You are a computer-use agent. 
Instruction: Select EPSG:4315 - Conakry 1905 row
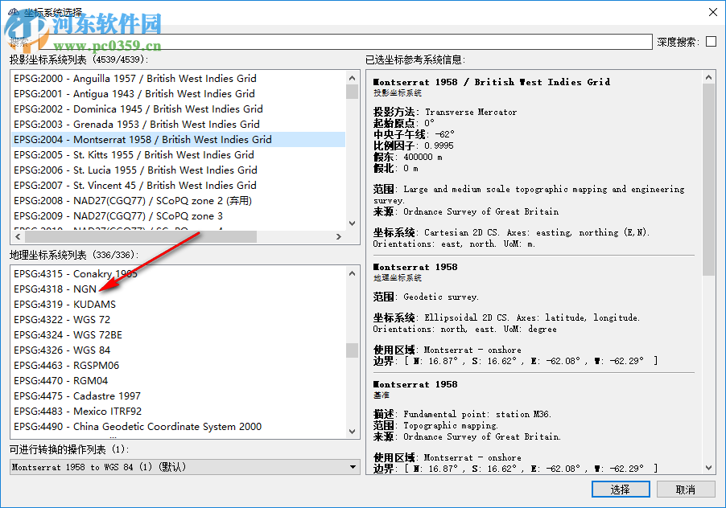(x=178, y=273)
